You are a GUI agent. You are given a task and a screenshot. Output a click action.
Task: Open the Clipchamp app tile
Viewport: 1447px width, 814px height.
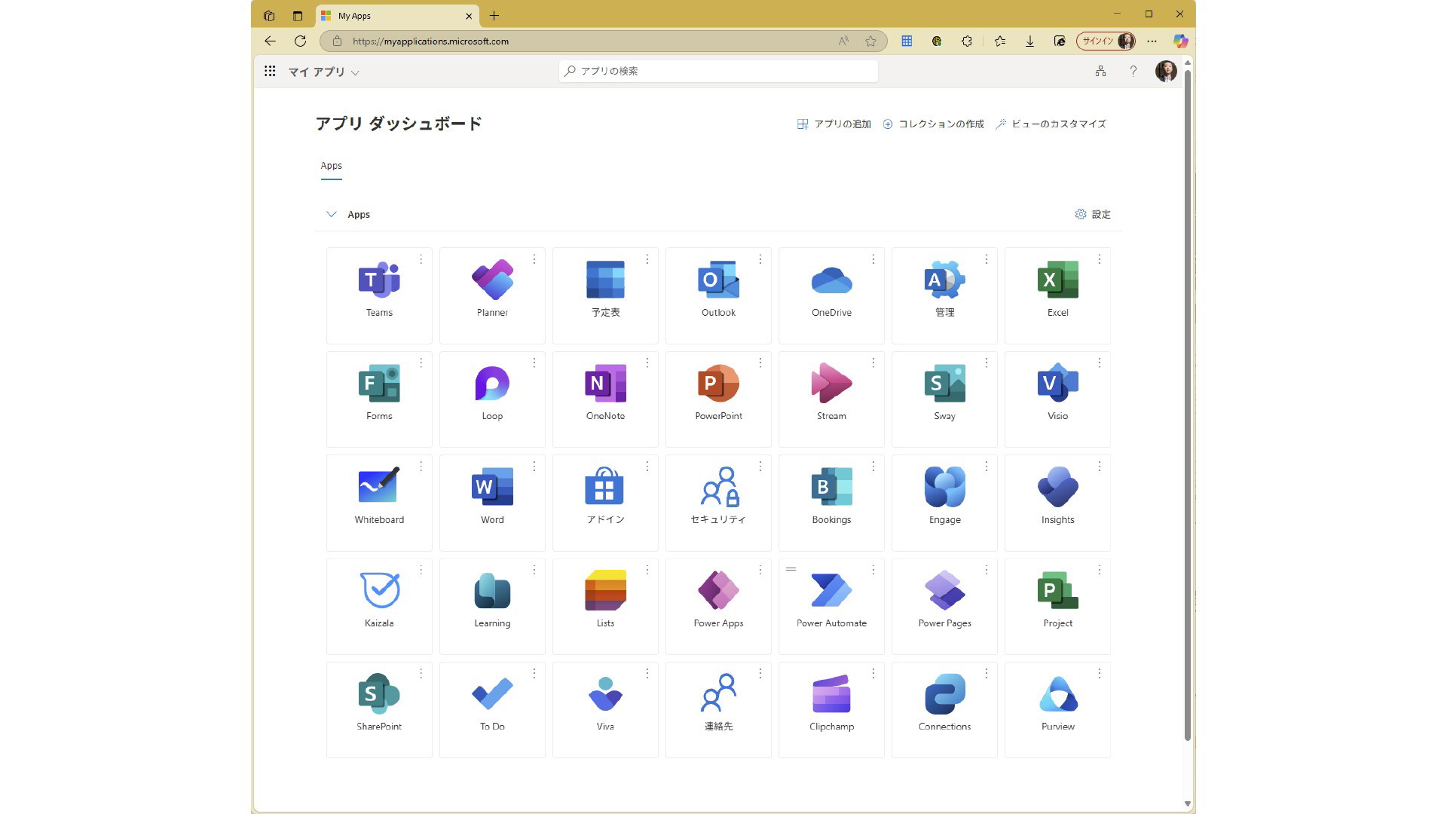[x=831, y=710]
